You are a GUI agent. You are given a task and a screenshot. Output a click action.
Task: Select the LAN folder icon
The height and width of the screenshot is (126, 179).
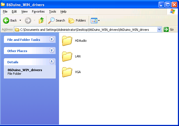pos(67,56)
